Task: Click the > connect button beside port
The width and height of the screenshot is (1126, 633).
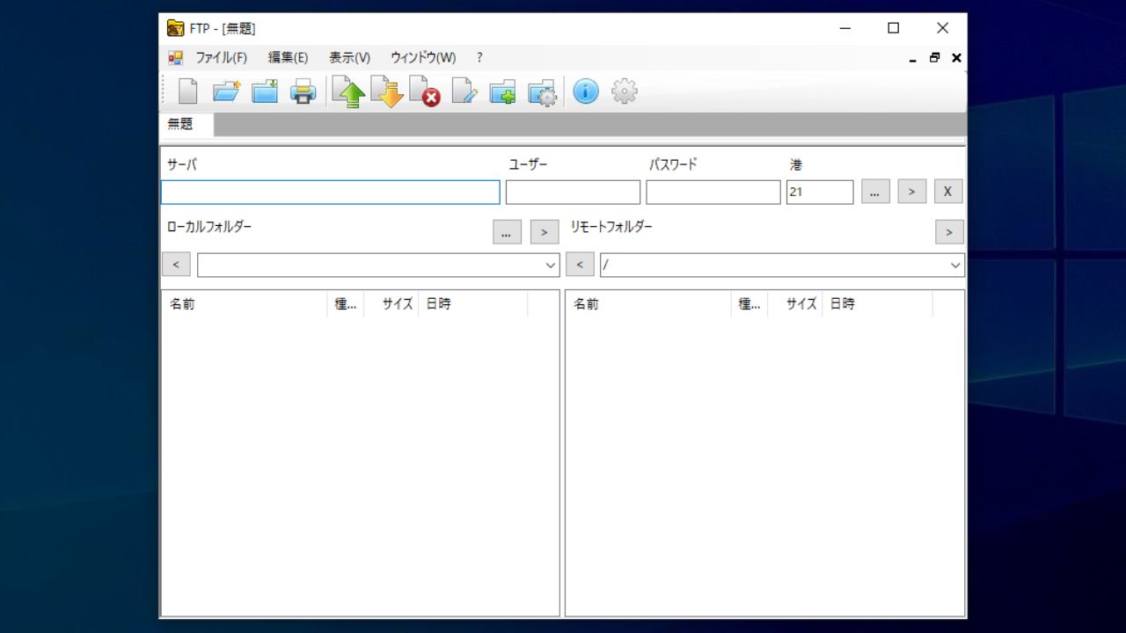Action: point(912,192)
